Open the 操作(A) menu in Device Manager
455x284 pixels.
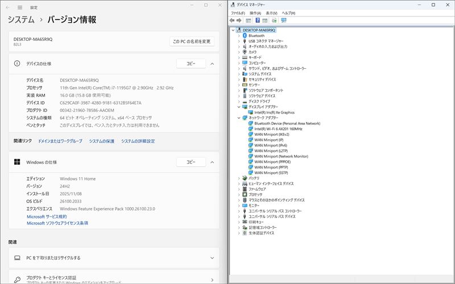point(255,13)
